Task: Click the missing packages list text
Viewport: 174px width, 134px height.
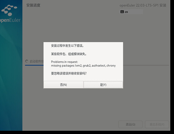Action: 83,65
